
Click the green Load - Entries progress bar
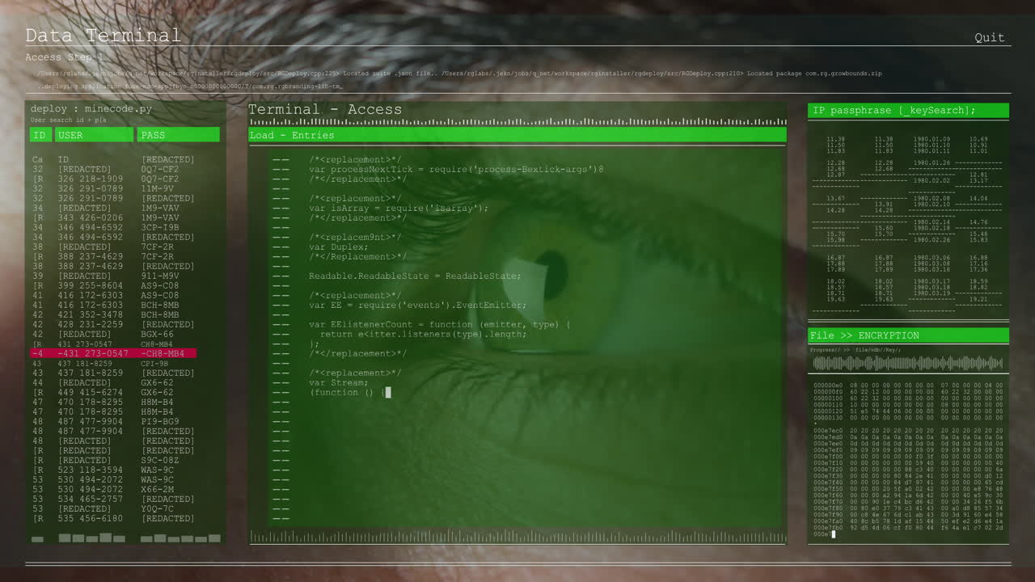(x=517, y=135)
